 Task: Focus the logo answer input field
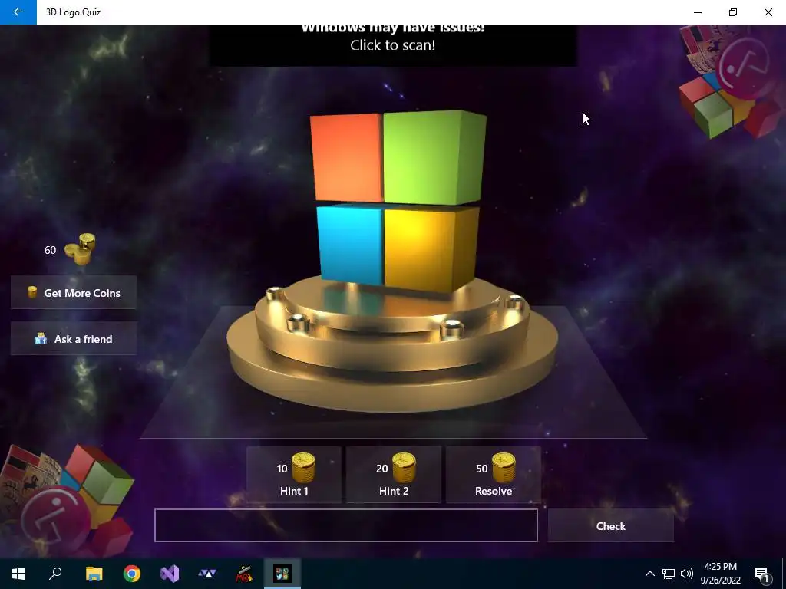click(346, 525)
